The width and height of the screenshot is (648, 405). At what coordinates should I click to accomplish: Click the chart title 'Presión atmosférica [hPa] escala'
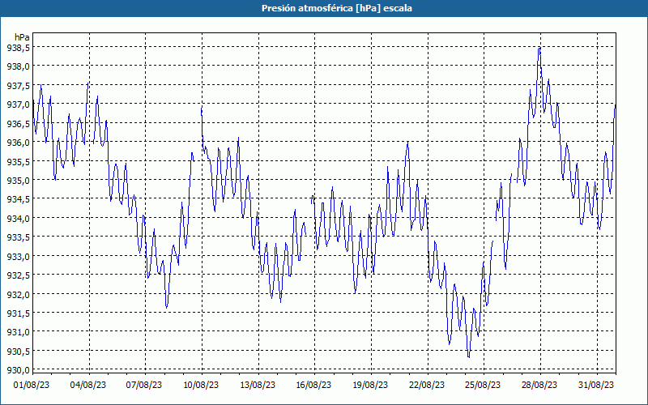(x=336, y=8)
